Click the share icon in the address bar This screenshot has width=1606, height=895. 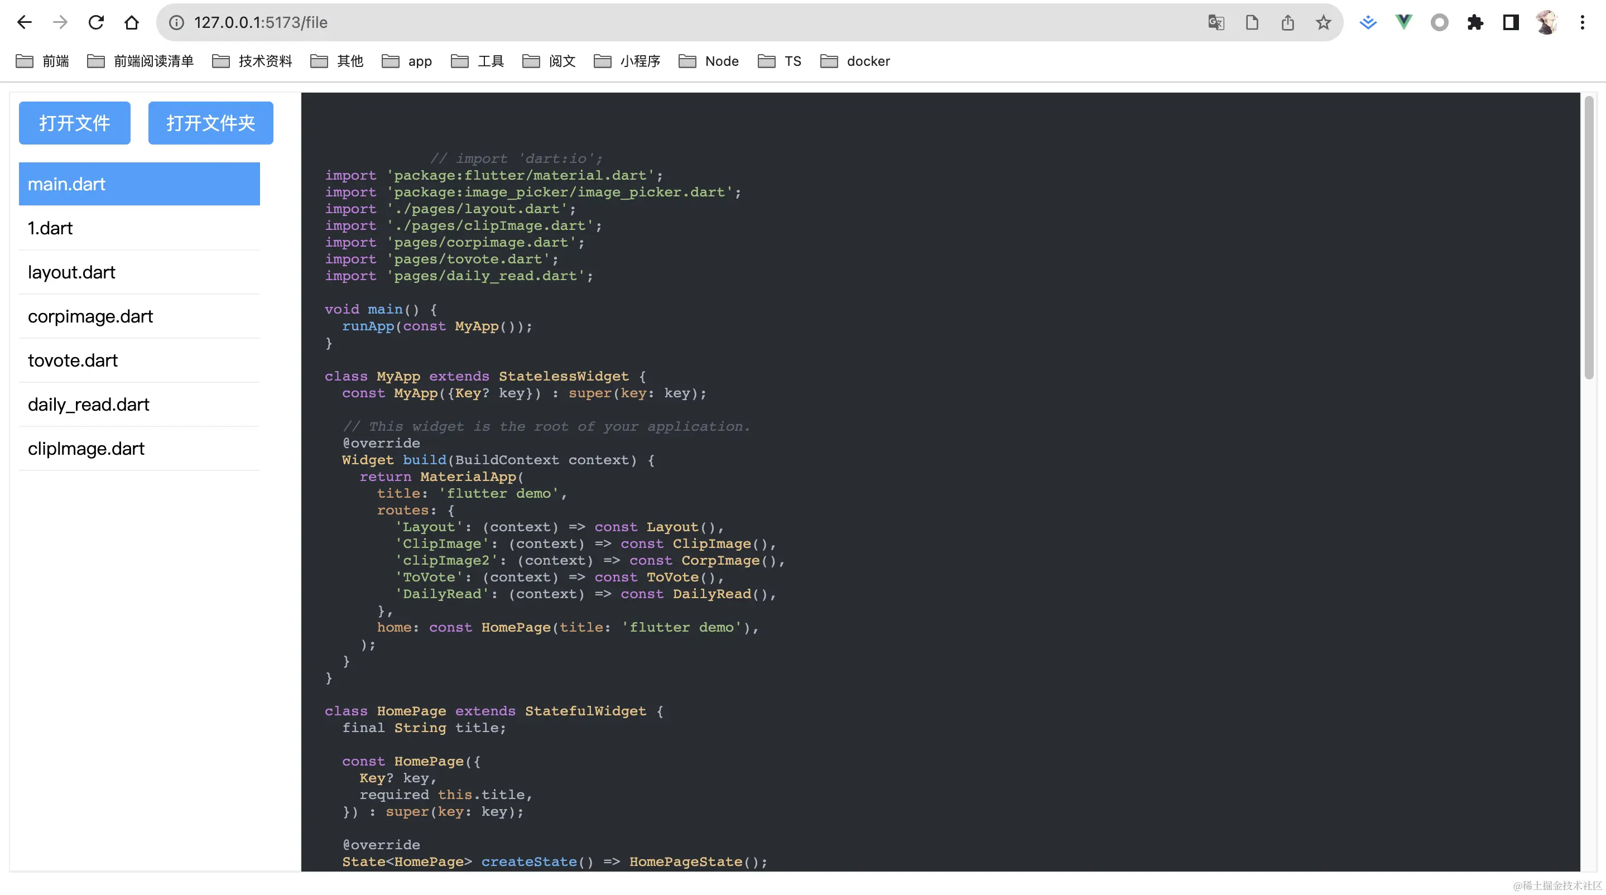pos(1287,22)
